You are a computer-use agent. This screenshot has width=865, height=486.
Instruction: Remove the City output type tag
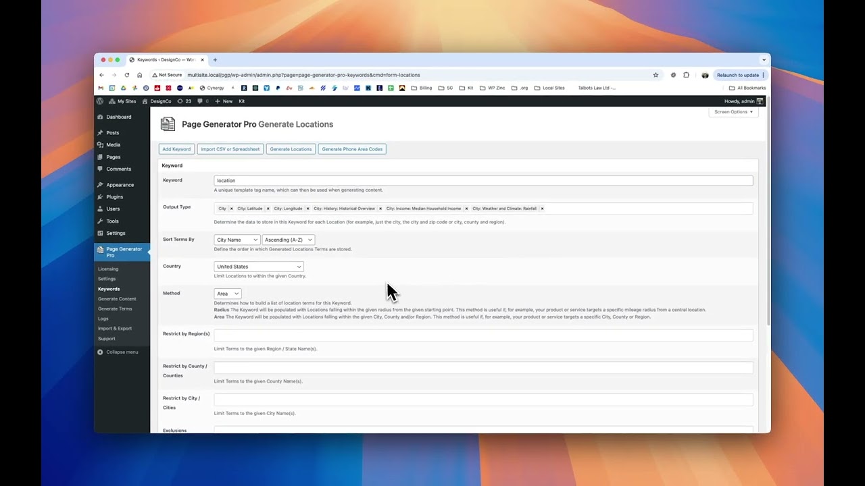tap(231, 209)
